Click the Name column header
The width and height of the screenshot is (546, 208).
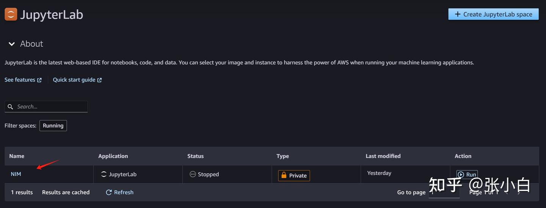(x=17, y=156)
